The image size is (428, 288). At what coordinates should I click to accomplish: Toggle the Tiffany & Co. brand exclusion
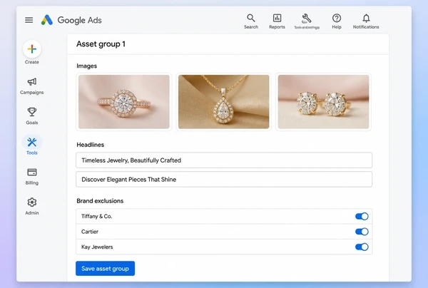pyautogui.click(x=362, y=216)
